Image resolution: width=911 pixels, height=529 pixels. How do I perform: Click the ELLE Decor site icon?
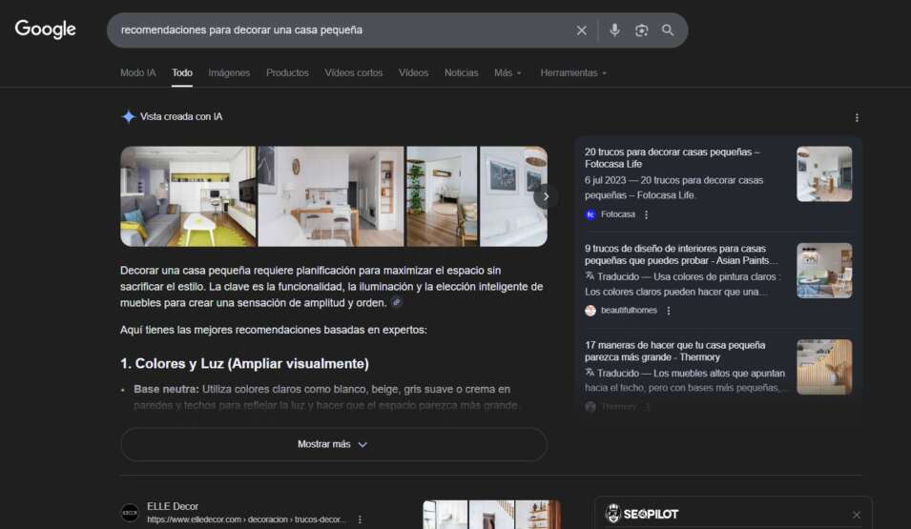(x=130, y=513)
